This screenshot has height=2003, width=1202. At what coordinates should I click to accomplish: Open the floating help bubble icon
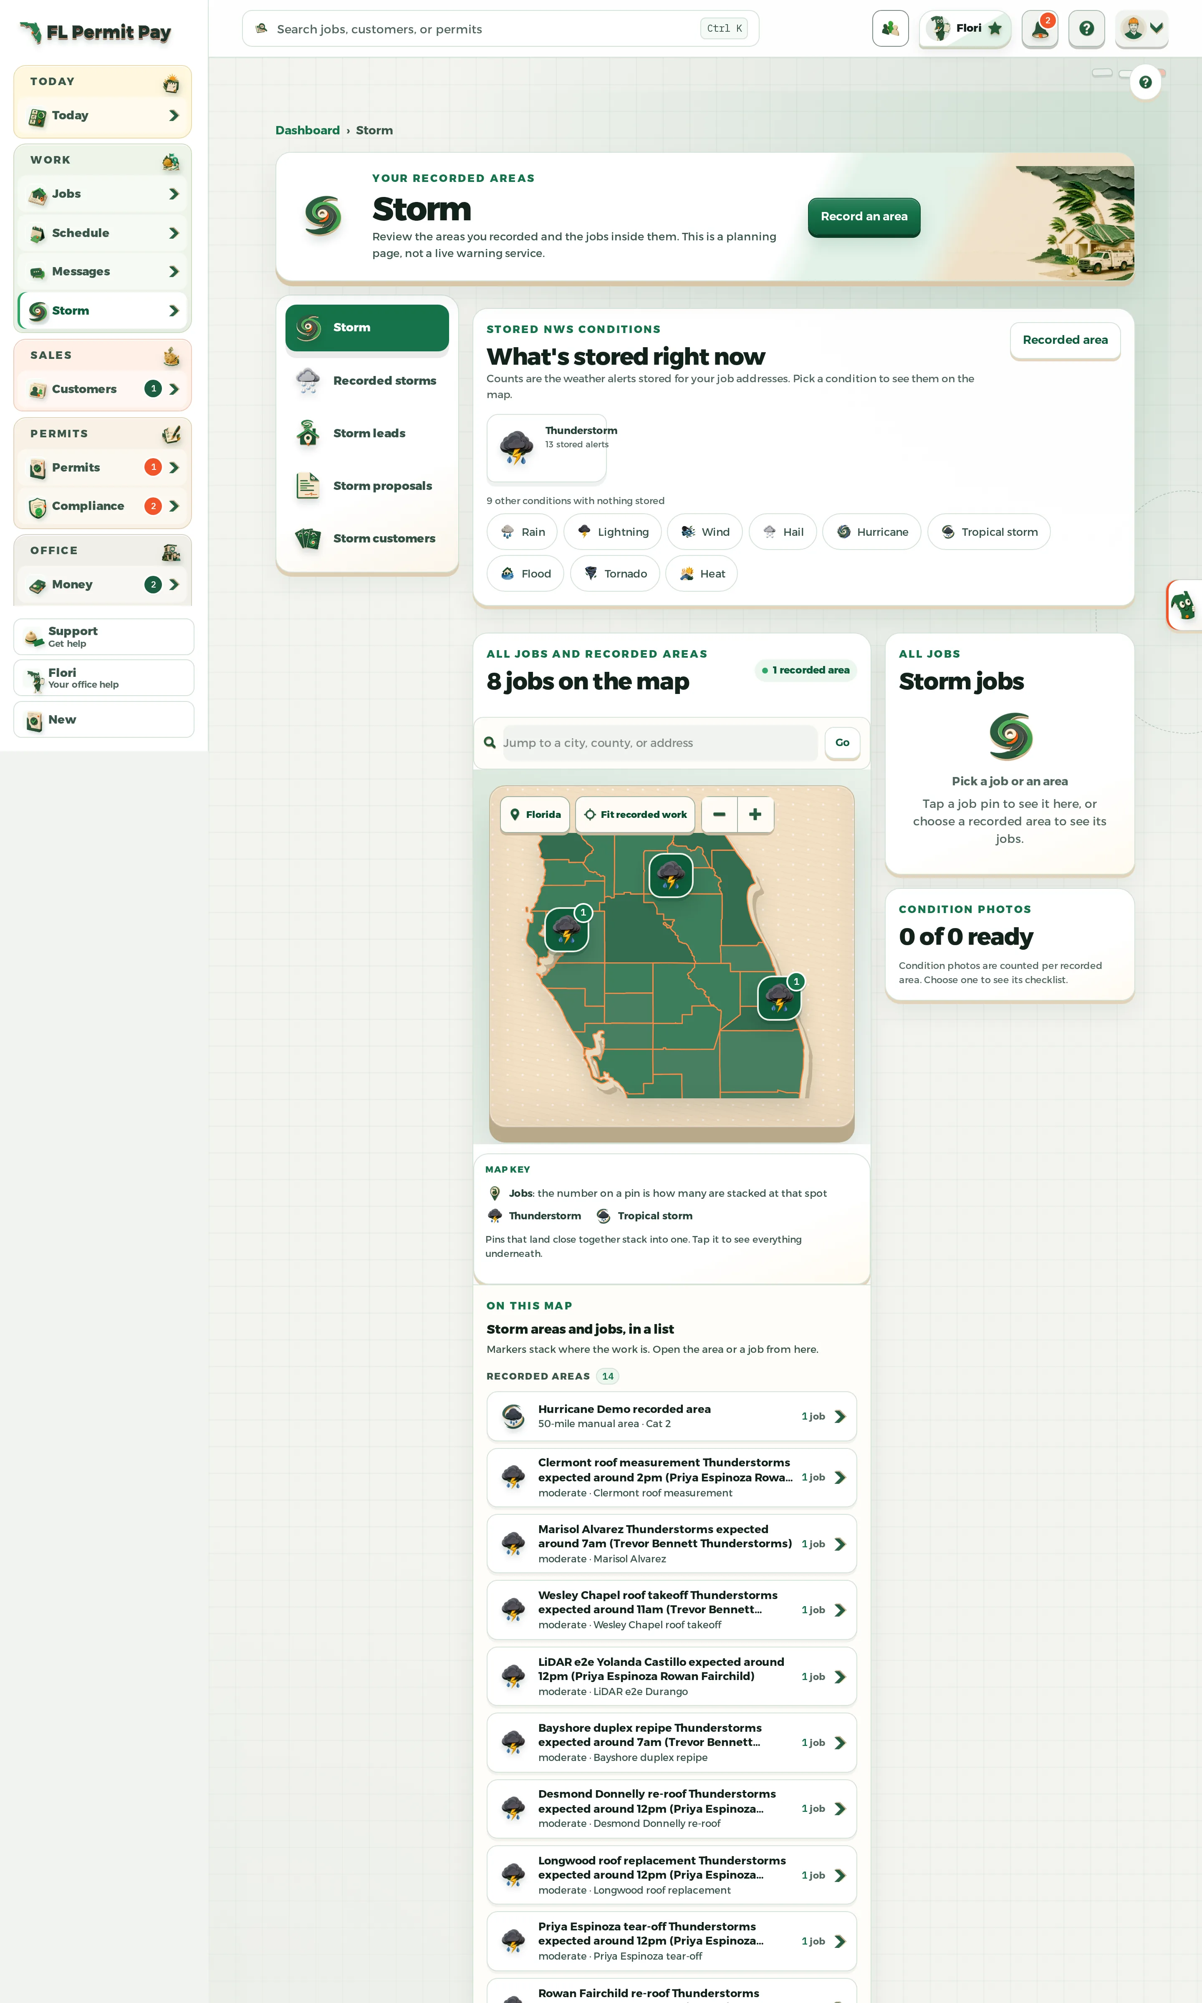tap(1145, 82)
